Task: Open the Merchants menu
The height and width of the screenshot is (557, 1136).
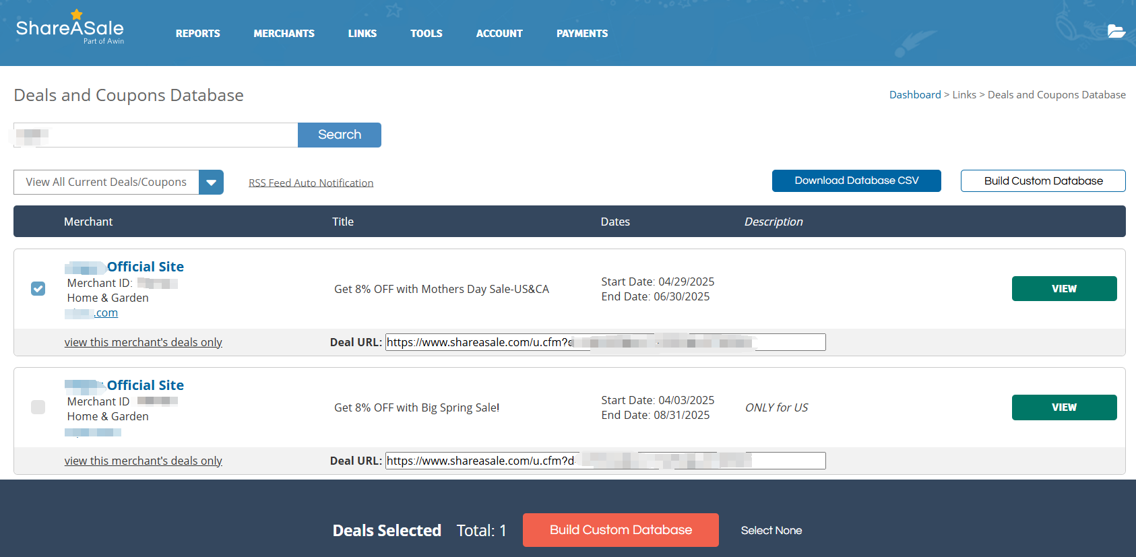Action: coord(284,33)
